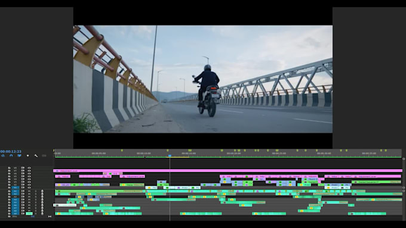Click time ruler at 00:00:30:00

click(324, 154)
